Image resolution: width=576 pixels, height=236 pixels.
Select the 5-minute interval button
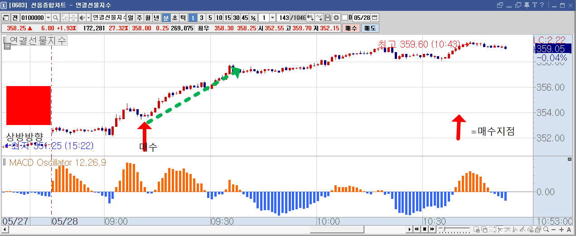(210, 18)
